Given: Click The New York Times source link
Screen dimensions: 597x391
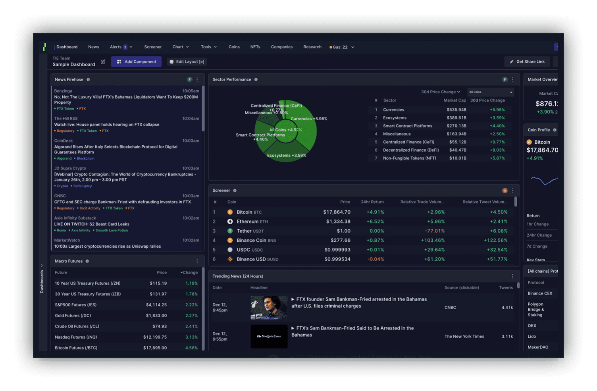Looking at the screenshot, I should click(x=464, y=337).
